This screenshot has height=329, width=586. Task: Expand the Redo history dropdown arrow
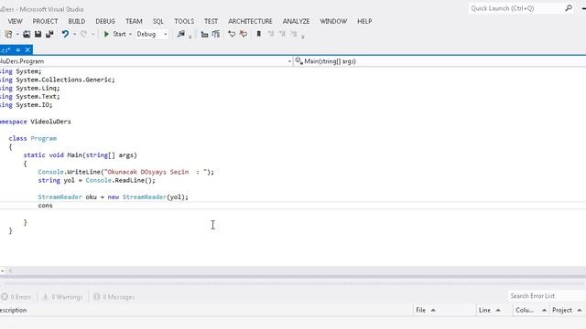[x=93, y=35]
